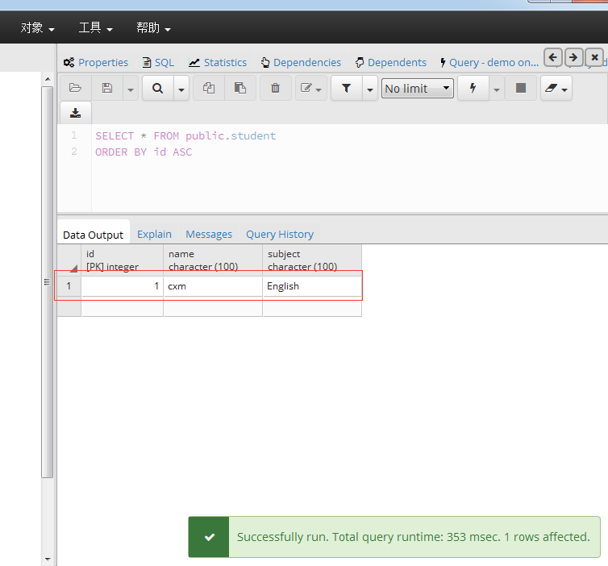The height and width of the screenshot is (566, 608).
Task: Execute query with lightning bolt icon
Action: point(473,89)
